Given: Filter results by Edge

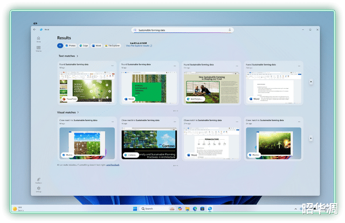Looking at the screenshot, I should [x=84, y=46].
